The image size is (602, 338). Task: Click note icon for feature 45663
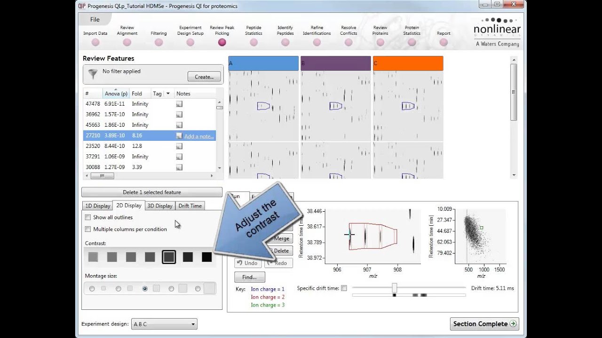[x=179, y=125]
